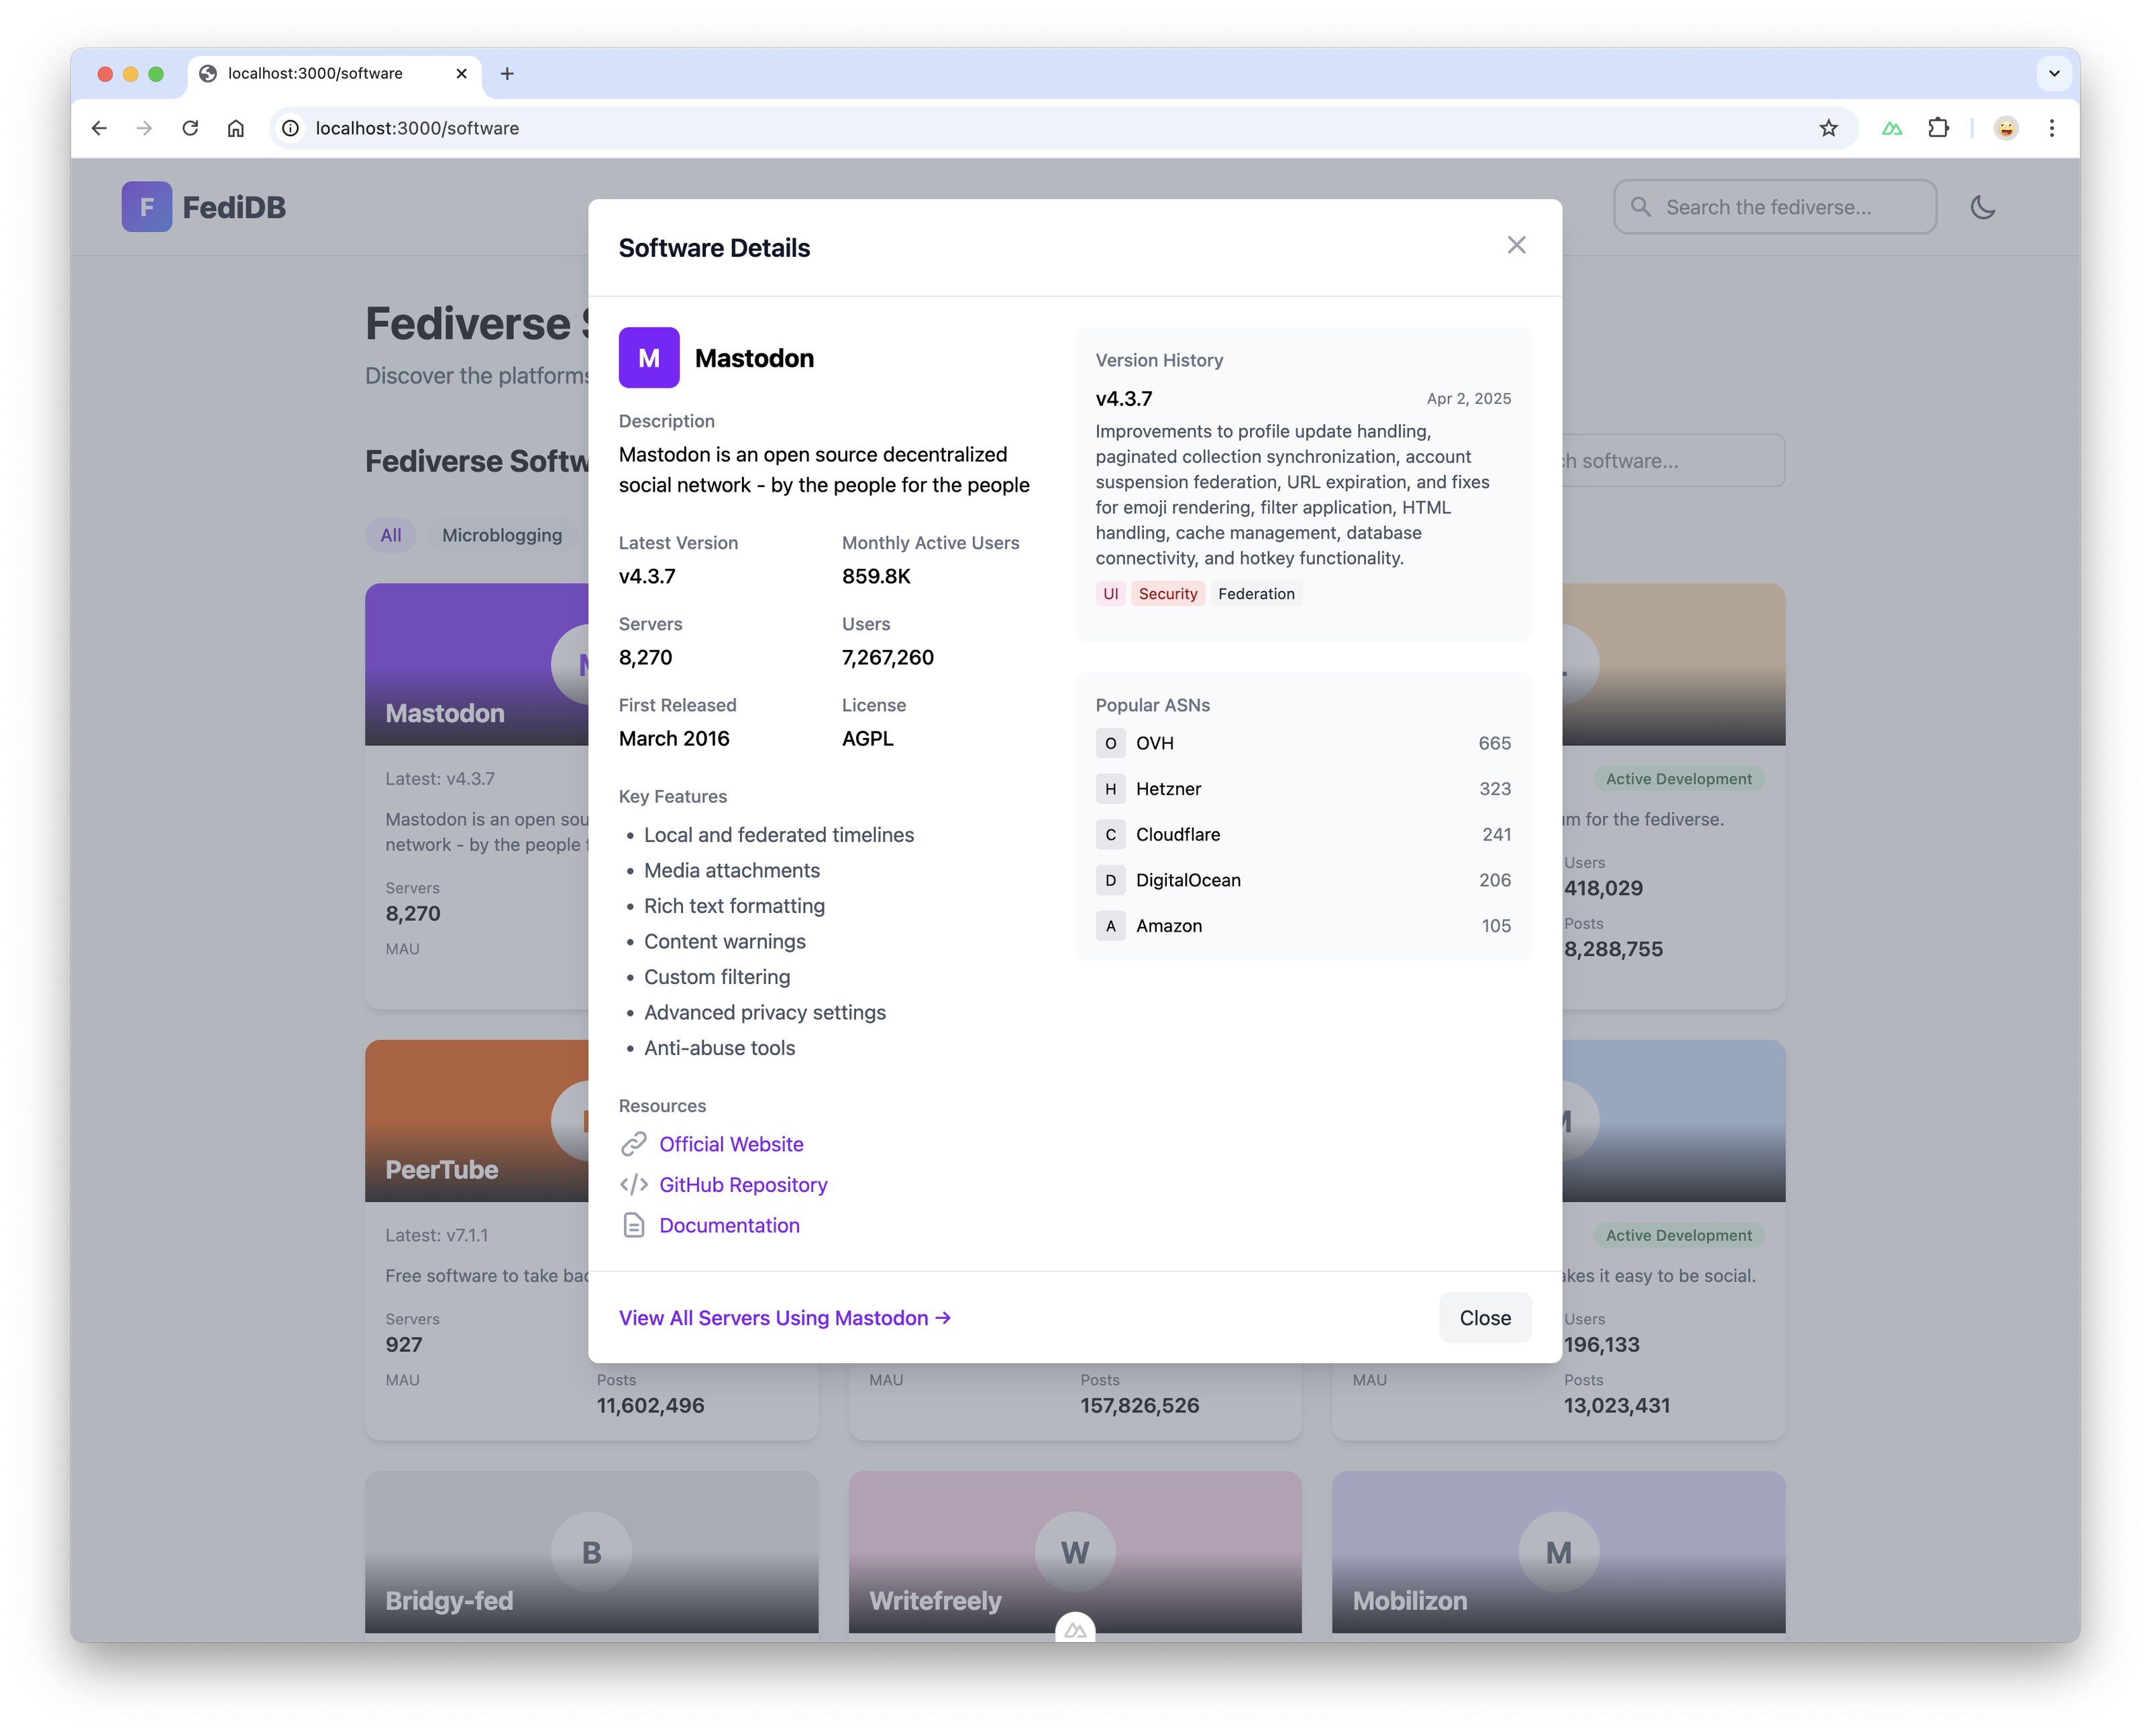Select the Hetzner row in Popular ASNs
Screen dimensions: 2151x1736
coord(1303,788)
